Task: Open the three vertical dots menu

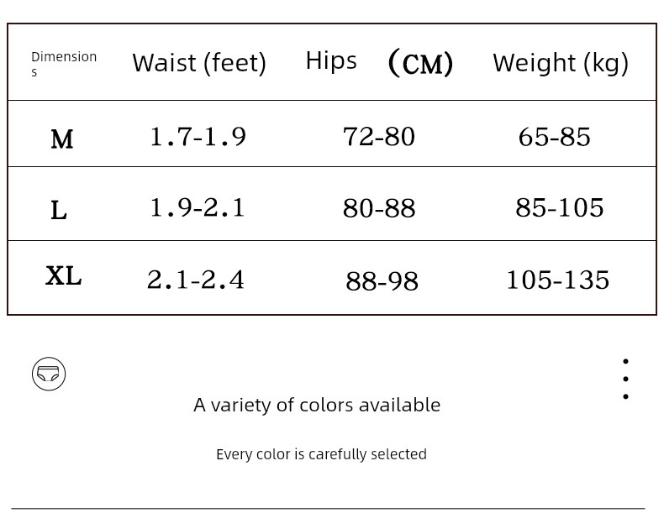Action: pos(625,379)
